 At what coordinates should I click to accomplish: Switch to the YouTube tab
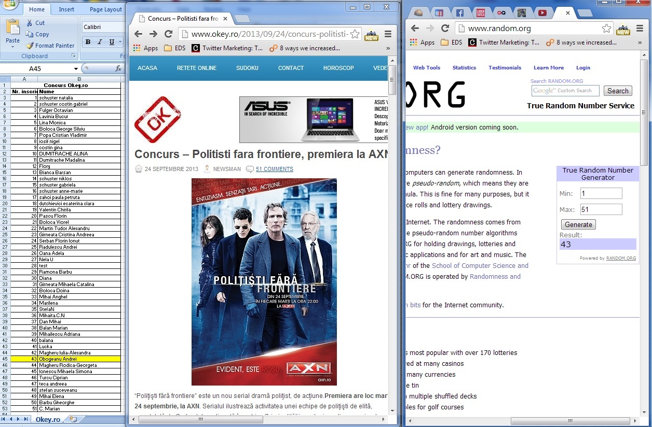(x=542, y=13)
